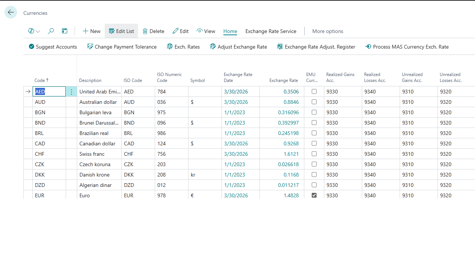The width and height of the screenshot is (475, 267).
Task: Open the Realized Gains Acc. column header
Action: (340, 77)
